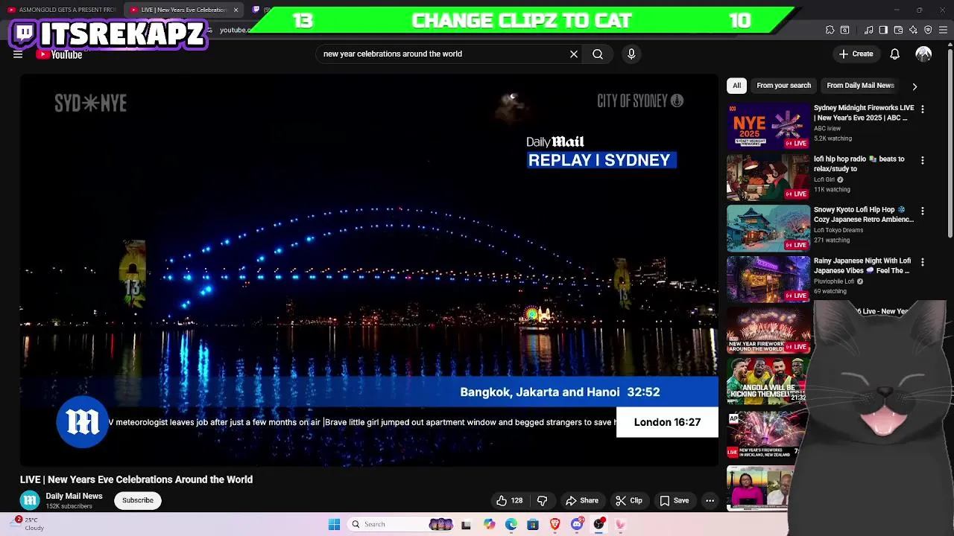This screenshot has height=536, width=954.
Task: Open the YouTube account avatar menu
Action: tap(923, 54)
